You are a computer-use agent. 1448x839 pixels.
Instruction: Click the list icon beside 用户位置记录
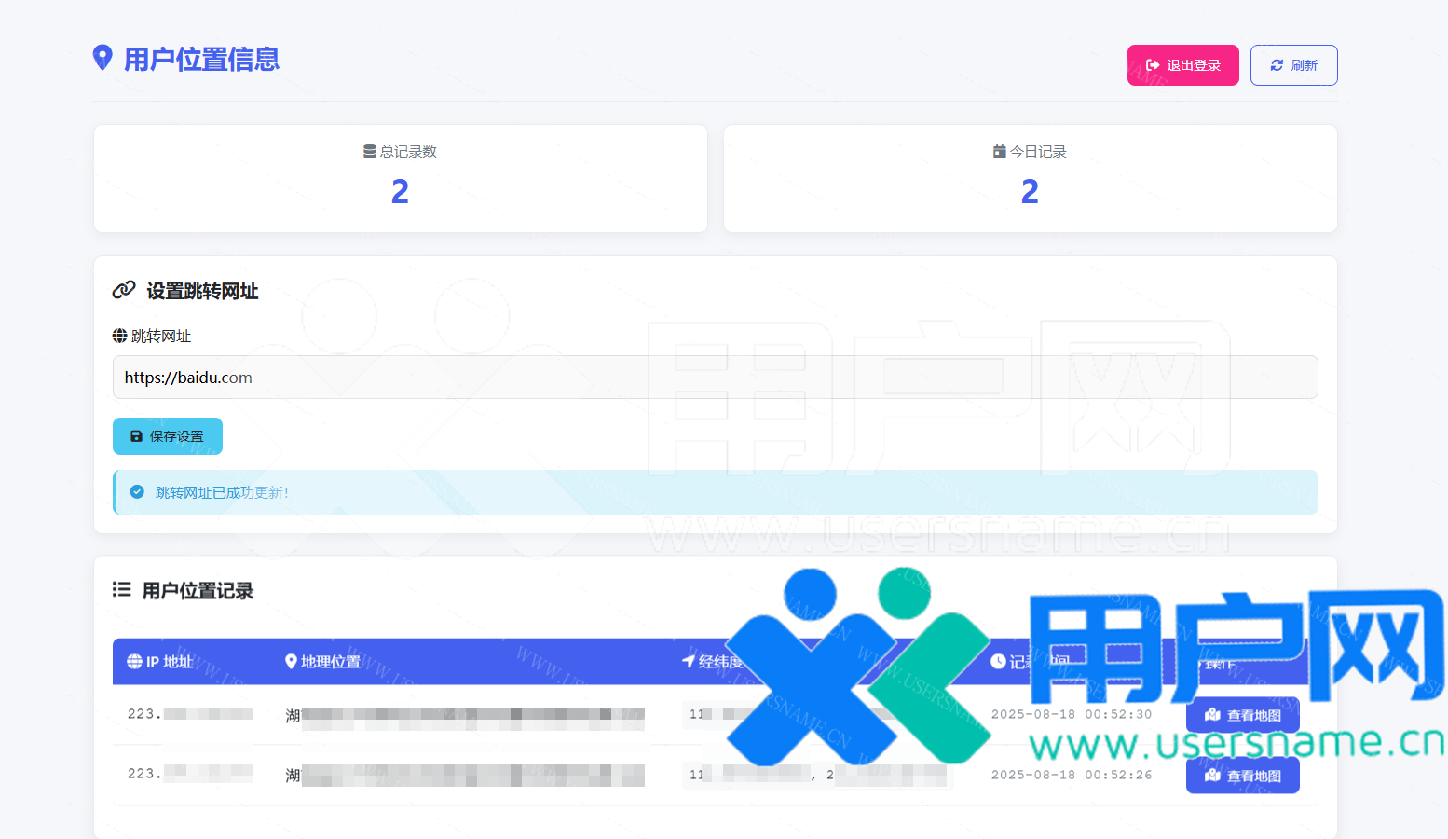pyautogui.click(x=121, y=590)
